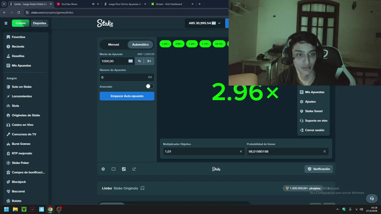Click the 1.000.000,00× pinopino top win badge

(x=303, y=188)
